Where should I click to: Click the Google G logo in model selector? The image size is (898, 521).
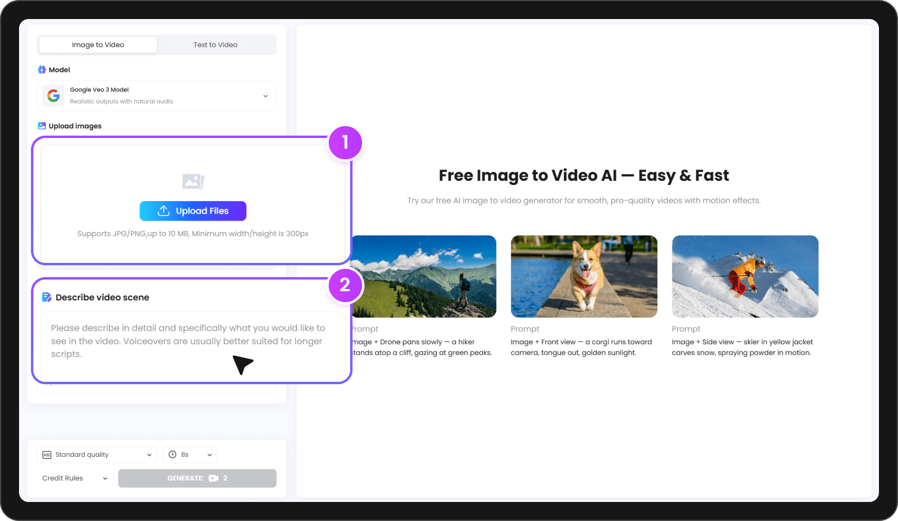pyautogui.click(x=53, y=95)
